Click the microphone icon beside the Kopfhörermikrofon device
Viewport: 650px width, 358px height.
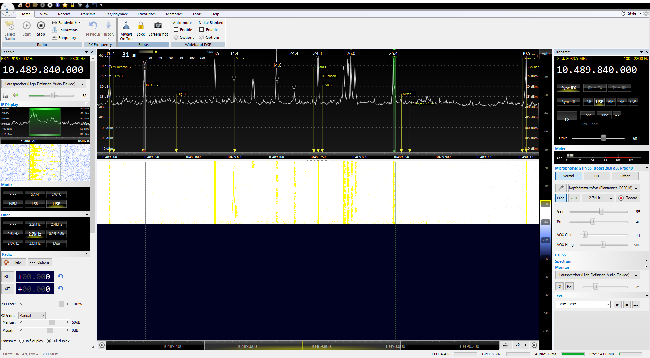[561, 188]
